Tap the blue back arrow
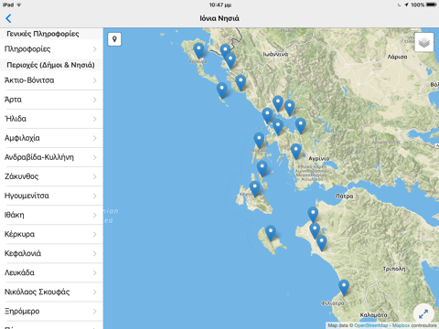The image size is (439, 329). [8, 18]
